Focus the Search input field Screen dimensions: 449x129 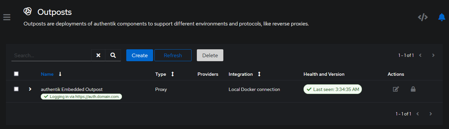coord(51,55)
